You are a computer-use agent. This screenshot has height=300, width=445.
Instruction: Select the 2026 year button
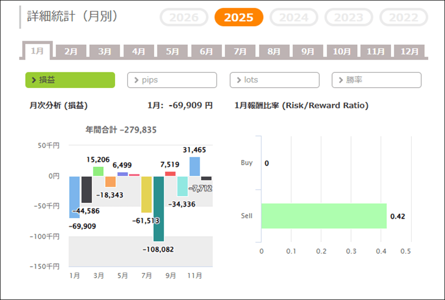tap(184, 17)
